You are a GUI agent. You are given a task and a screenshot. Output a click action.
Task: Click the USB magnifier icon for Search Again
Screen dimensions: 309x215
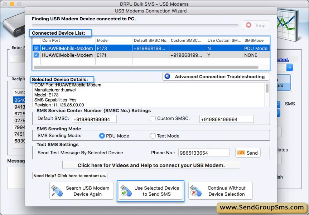[57, 191]
